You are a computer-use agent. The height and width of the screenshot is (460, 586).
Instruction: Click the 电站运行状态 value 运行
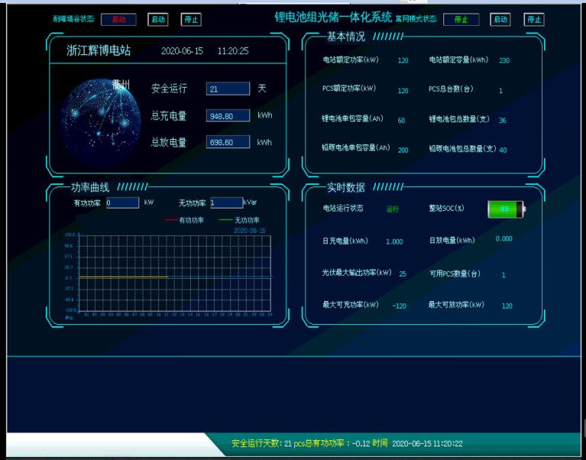393,209
